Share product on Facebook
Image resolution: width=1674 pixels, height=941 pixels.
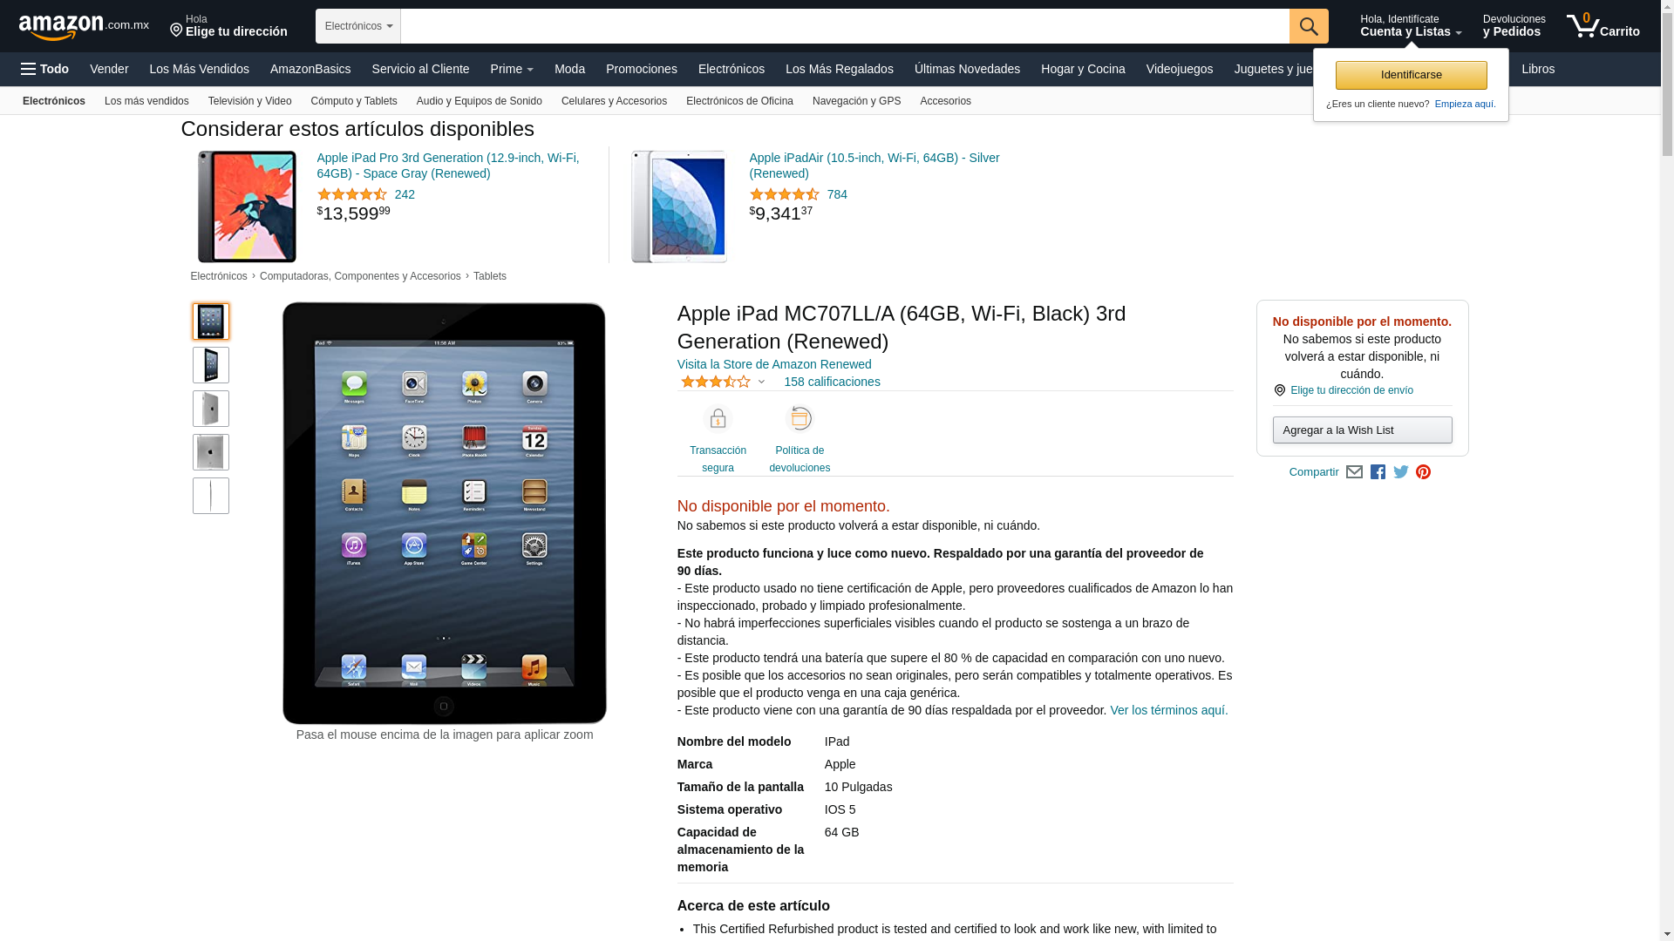click(x=1378, y=472)
